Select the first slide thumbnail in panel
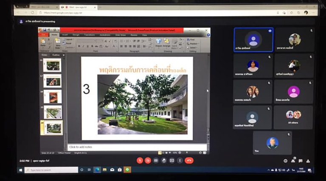 point(53,65)
